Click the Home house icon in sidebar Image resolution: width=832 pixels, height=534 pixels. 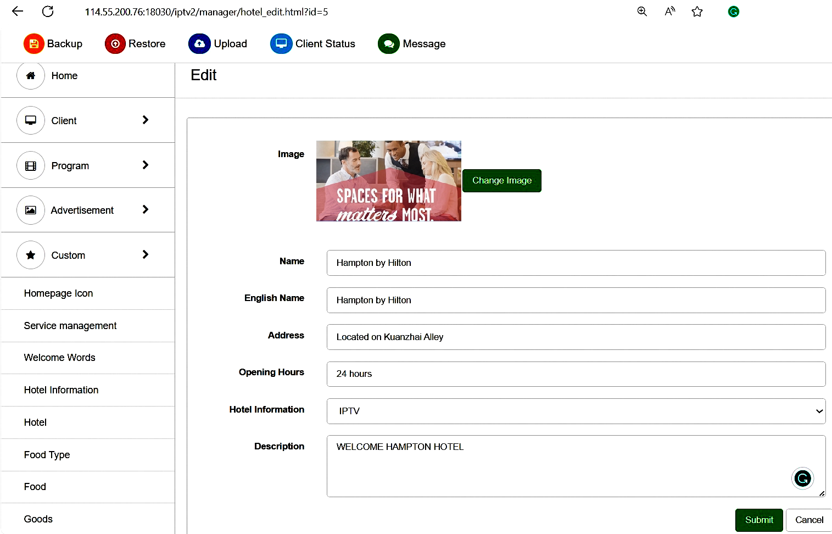click(x=31, y=76)
